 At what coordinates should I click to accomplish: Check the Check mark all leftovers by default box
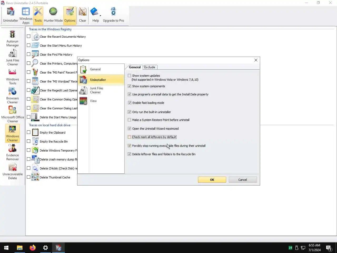[x=129, y=137]
